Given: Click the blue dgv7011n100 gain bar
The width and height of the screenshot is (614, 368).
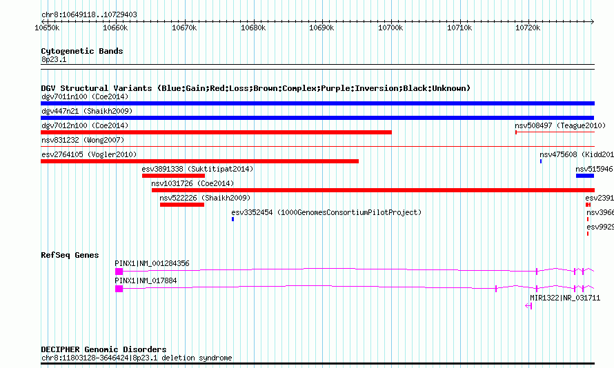Looking at the screenshot, I should point(317,103).
